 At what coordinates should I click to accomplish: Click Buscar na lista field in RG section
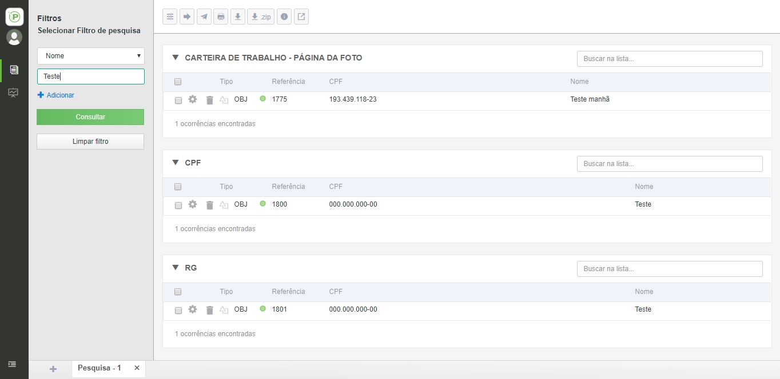tap(670, 269)
